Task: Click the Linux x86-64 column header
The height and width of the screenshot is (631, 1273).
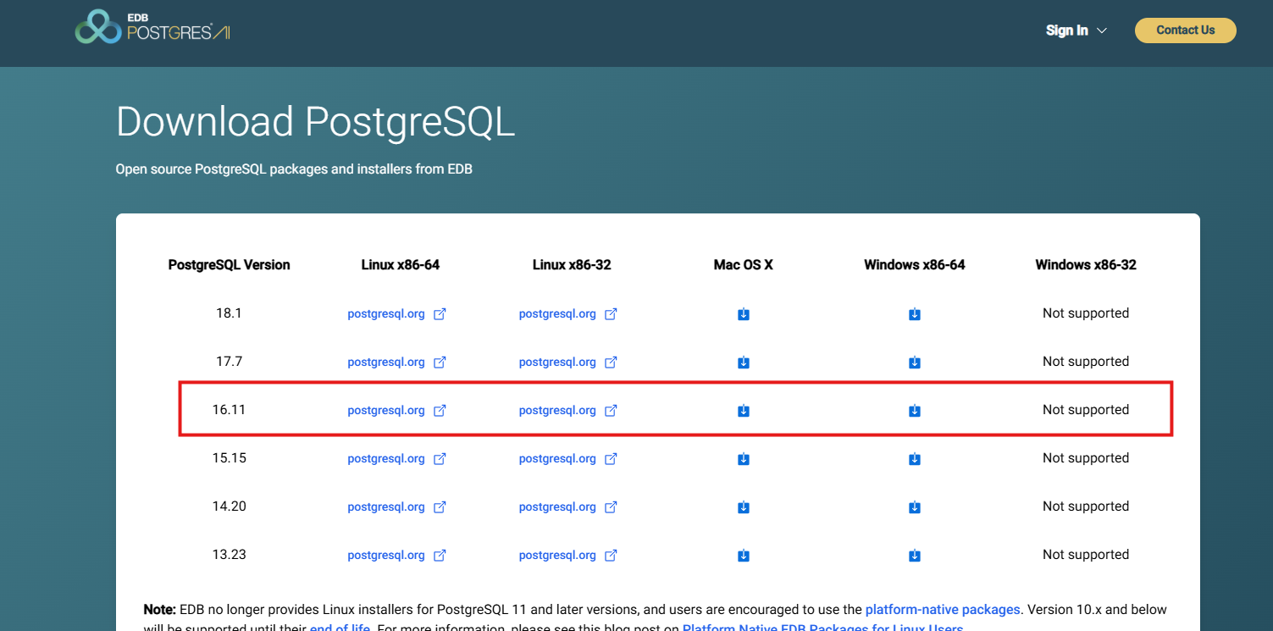Action: [401, 265]
